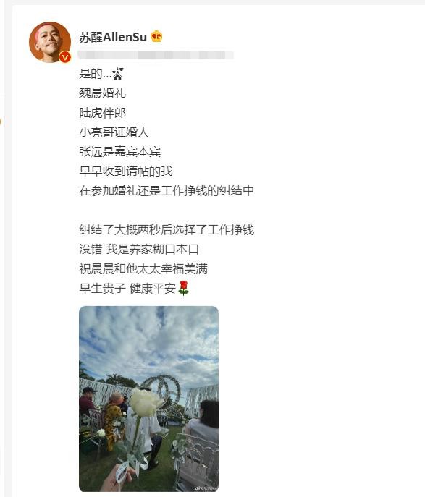Click the line 纠结了大概两秒后选择了工作挣钱
Image resolution: width=425 pixels, height=497 pixels.
[x=167, y=230]
